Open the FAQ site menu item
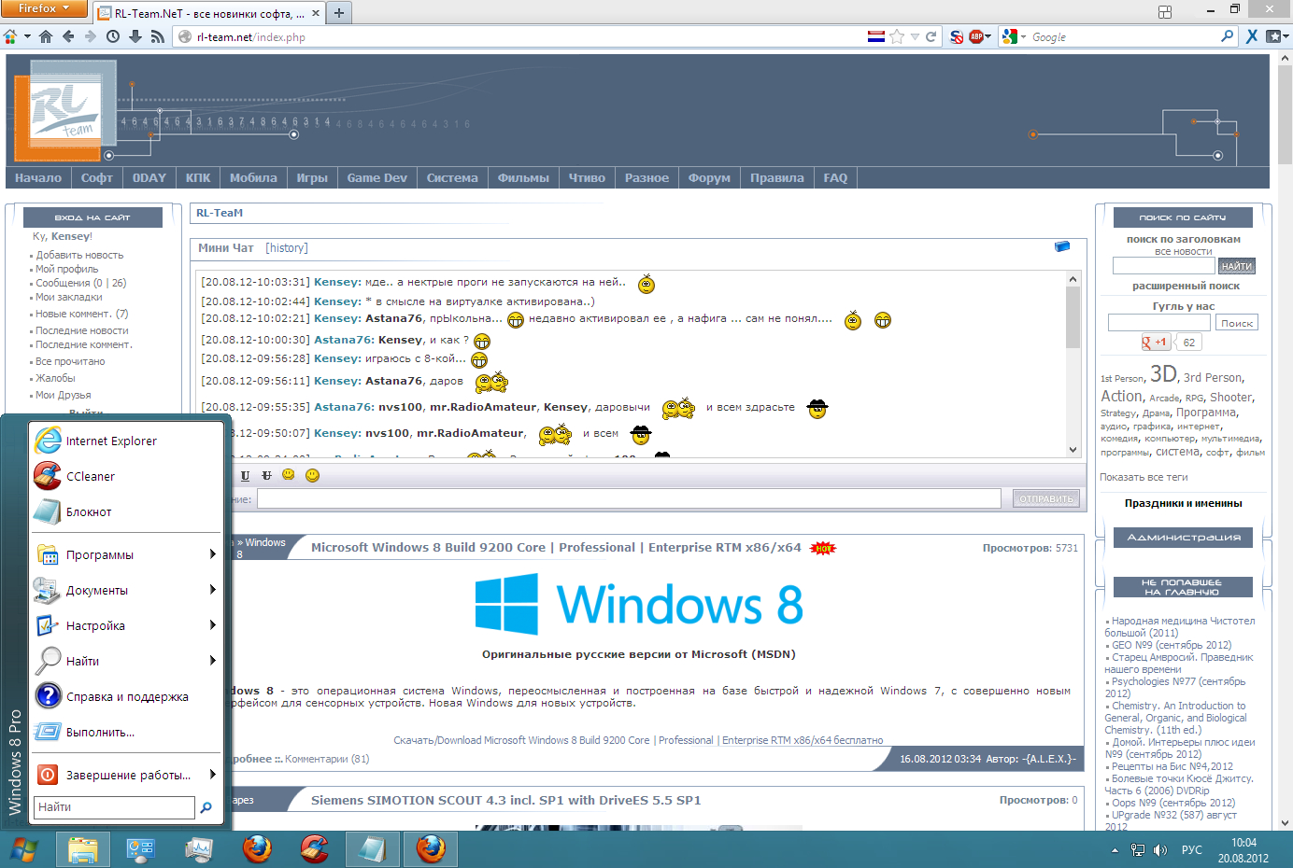The image size is (1293, 868). click(x=835, y=177)
